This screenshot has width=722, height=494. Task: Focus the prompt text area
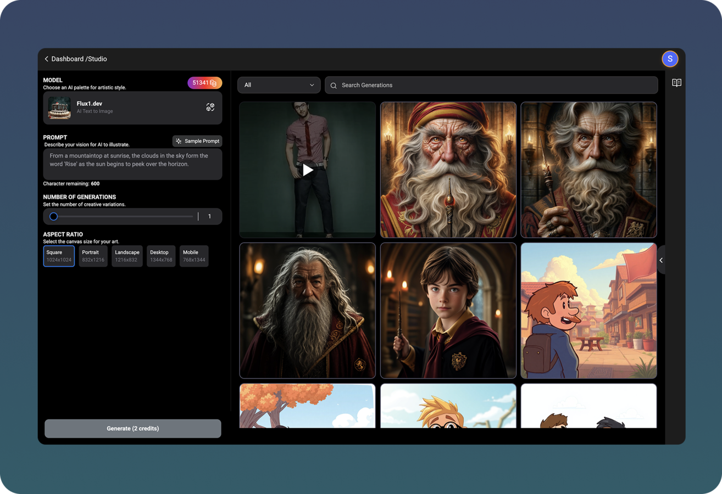132,164
